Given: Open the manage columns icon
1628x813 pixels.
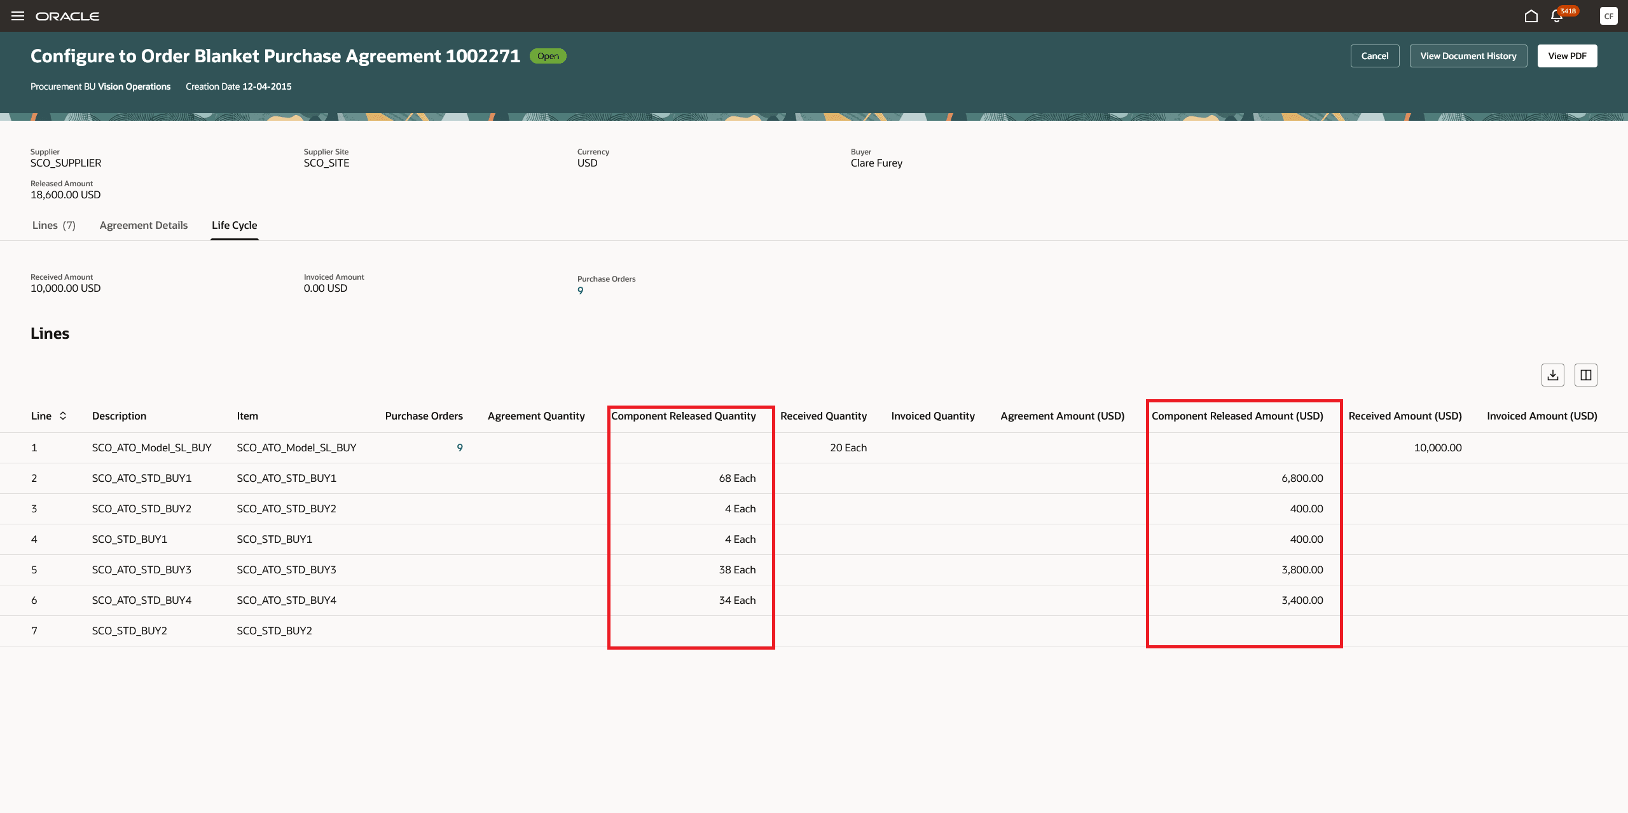Looking at the screenshot, I should [1585, 375].
